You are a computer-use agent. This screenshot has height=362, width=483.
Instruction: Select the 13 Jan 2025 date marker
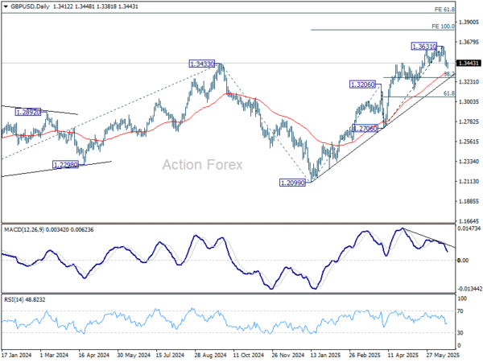tap(326, 356)
